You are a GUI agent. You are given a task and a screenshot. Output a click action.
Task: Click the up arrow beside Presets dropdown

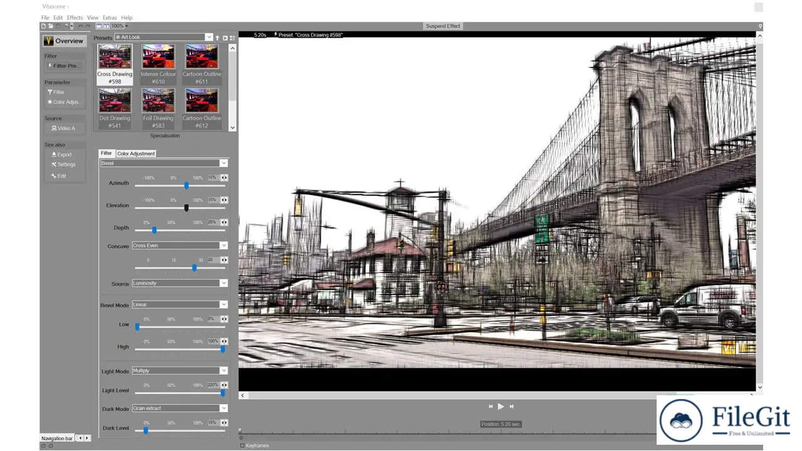tap(217, 38)
